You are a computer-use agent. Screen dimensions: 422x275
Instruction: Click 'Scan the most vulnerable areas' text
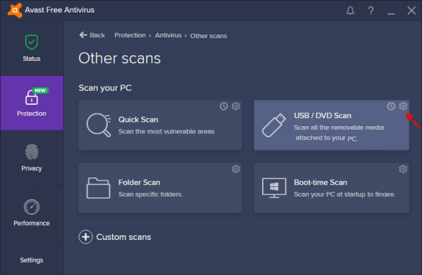click(x=167, y=131)
